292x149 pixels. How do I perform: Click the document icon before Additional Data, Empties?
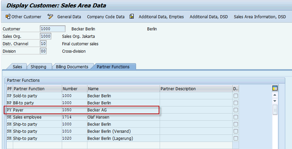[x=132, y=17]
